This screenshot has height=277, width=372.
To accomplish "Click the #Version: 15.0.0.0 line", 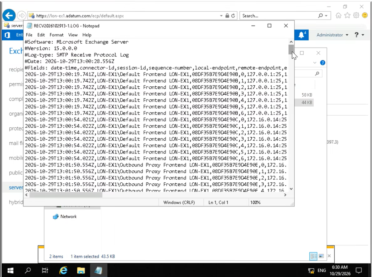I will coord(51,48).
